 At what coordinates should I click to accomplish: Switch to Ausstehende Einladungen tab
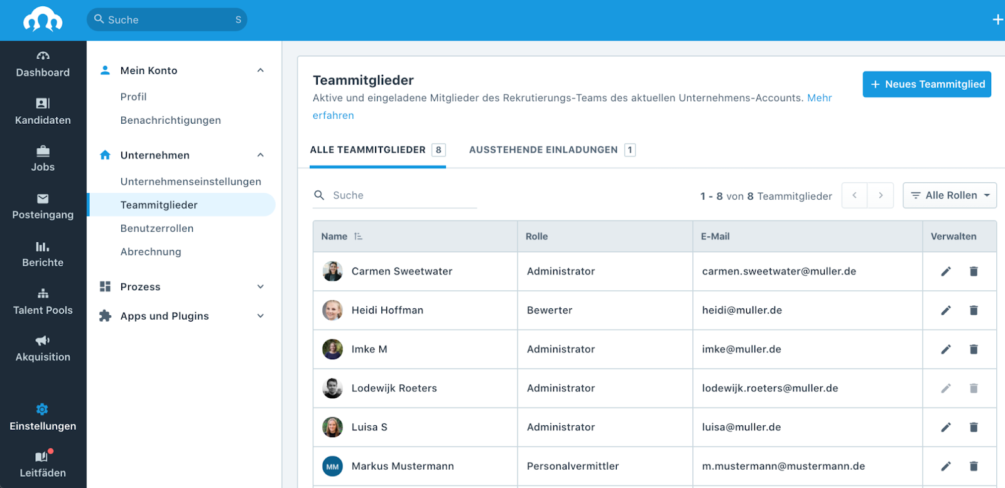click(x=552, y=150)
